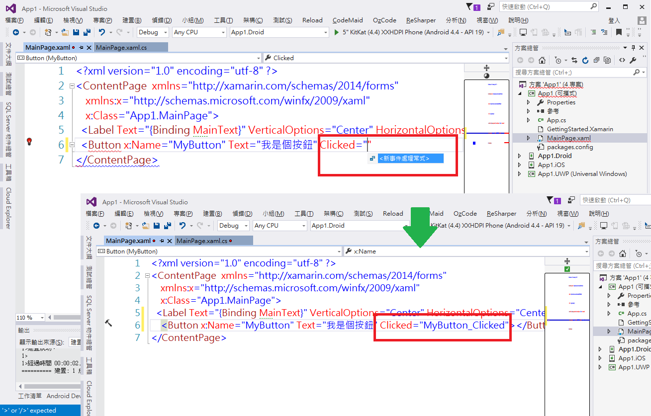Expand Properties node in upper Solution Explorer
This screenshot has height=416, width=651.
(x=529, y=102)
